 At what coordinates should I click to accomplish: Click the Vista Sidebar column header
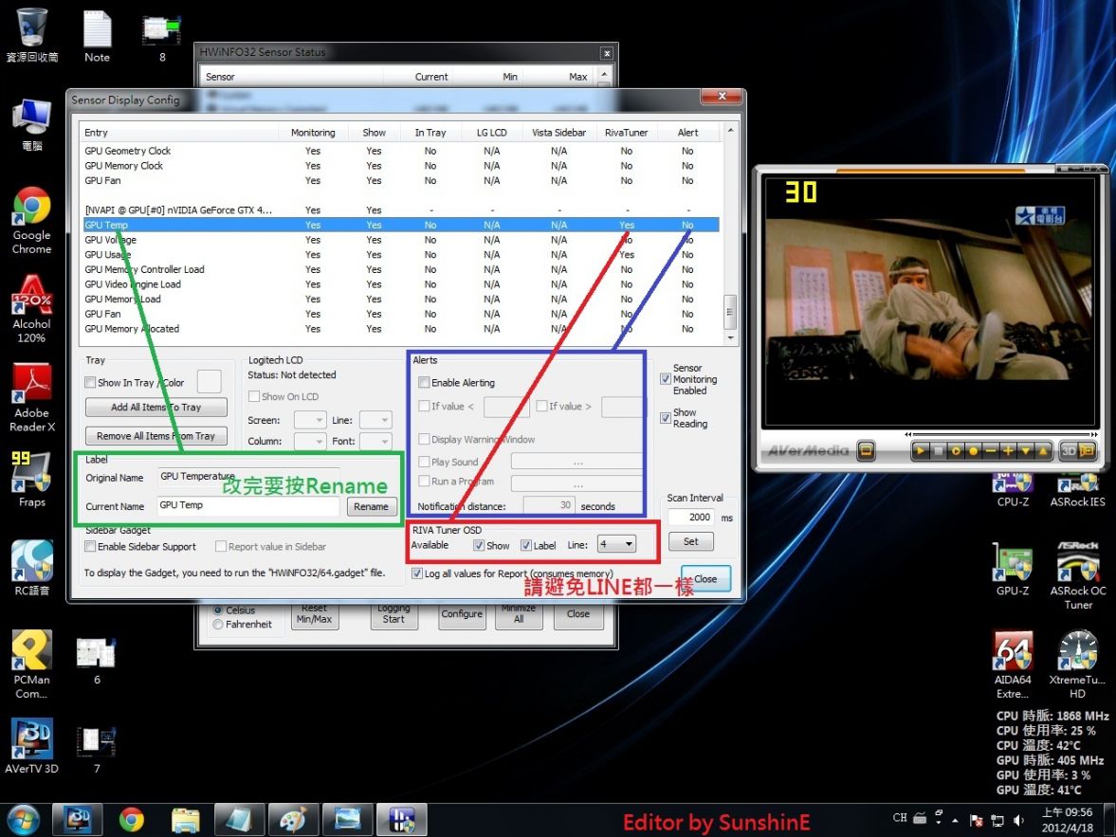(x=558, y=133)
